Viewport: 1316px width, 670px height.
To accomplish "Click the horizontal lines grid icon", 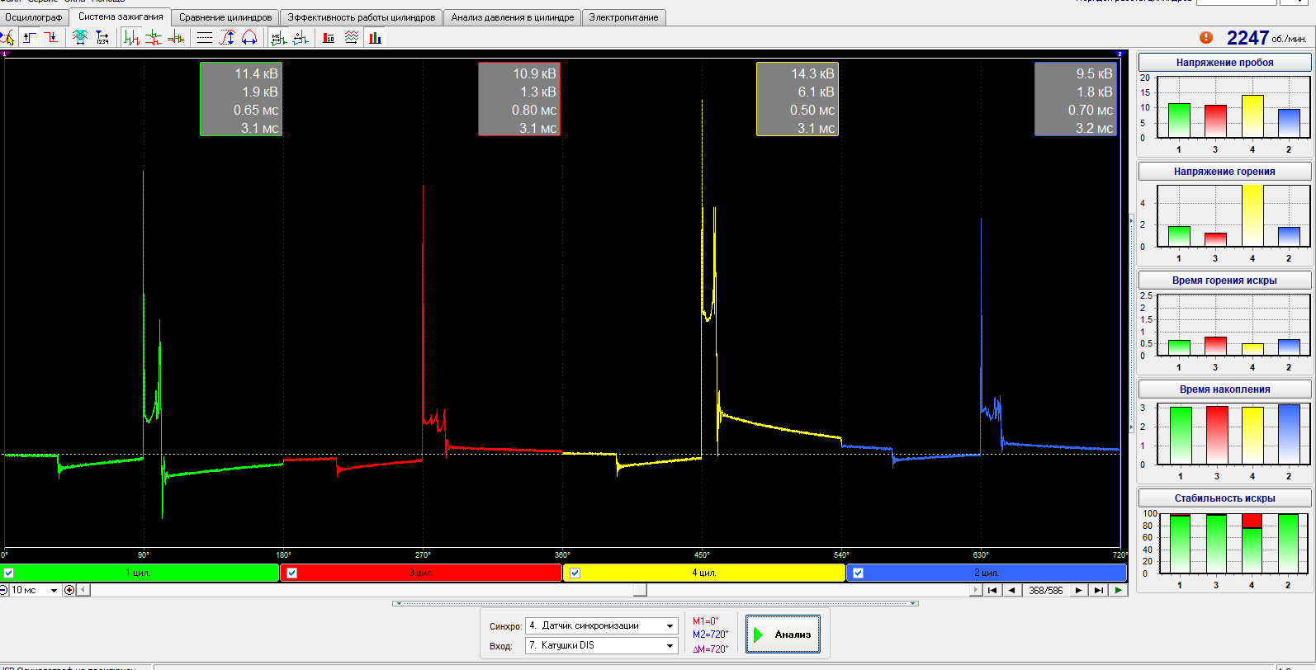I will click(205, 37).
